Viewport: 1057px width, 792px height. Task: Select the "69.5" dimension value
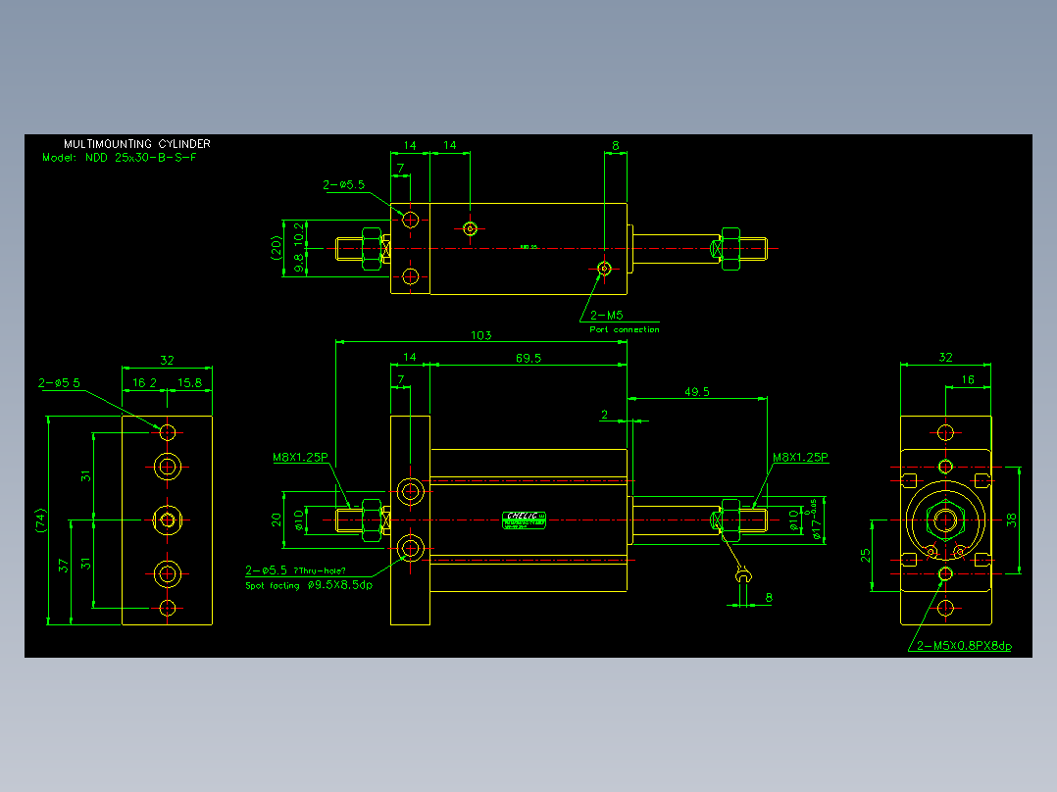coord(528,358)
